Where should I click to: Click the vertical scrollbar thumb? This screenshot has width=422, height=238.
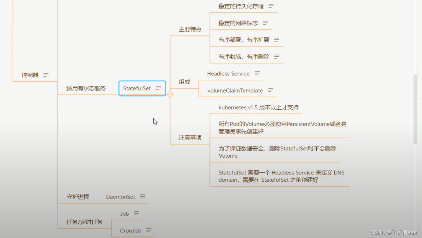click(415, 109)
